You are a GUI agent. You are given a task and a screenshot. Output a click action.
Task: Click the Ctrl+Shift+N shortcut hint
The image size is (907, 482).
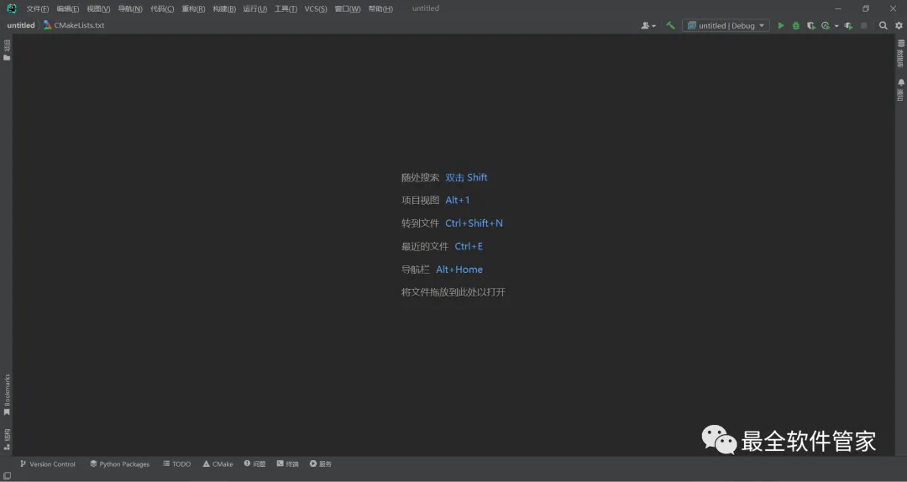(474, 223)
